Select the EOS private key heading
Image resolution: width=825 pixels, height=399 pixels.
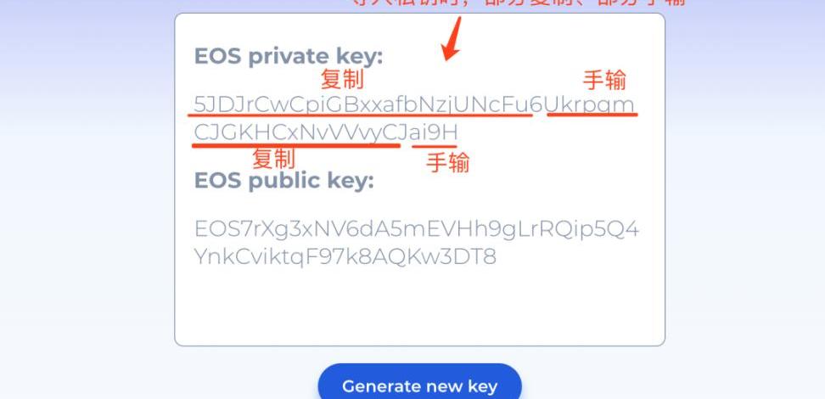click(289, 56)
